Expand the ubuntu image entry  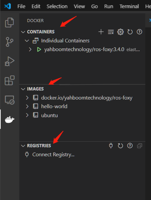coord(27,115)
